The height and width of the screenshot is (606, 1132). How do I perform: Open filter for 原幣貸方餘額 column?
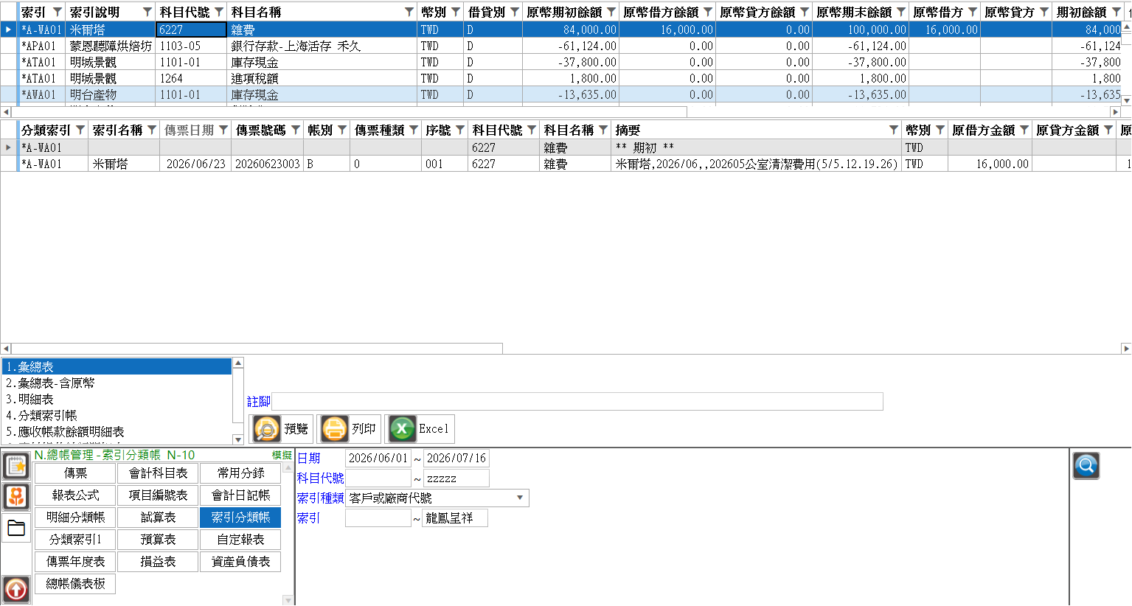tap(805, 13)
